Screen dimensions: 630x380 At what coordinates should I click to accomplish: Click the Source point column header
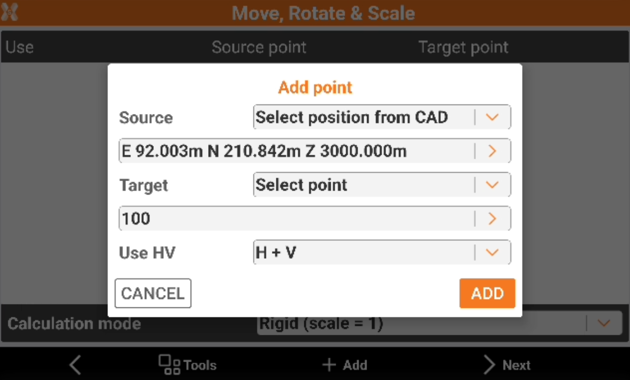coord(259,47)
